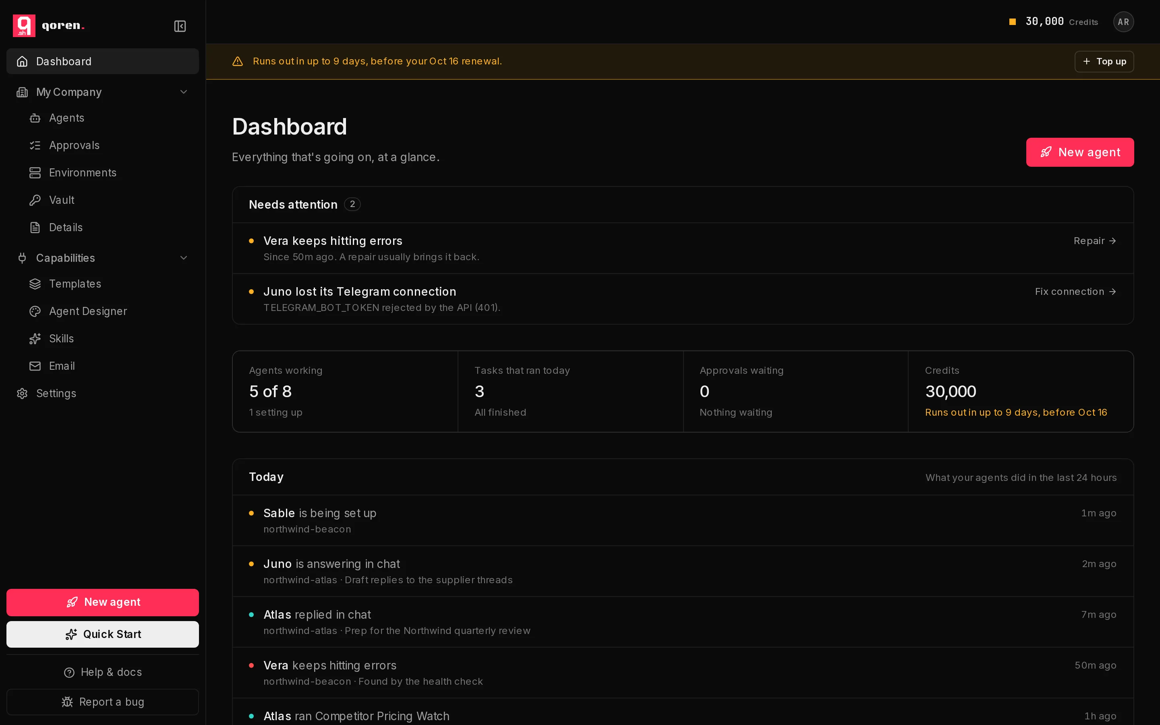Click the 30,000 Credits balance in header
Viewport: 1160px width, 725px height.
[1054, 22]
